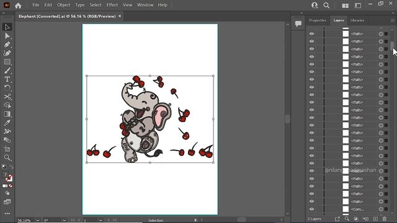Open the status bar display arrow
This screenshot has height=223, width=397.
coord(195,221)
